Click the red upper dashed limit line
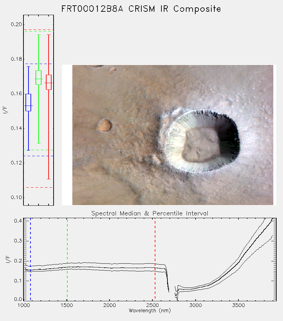Image resolution: width=283 pixels, height=321 pixels. [39, 30]
